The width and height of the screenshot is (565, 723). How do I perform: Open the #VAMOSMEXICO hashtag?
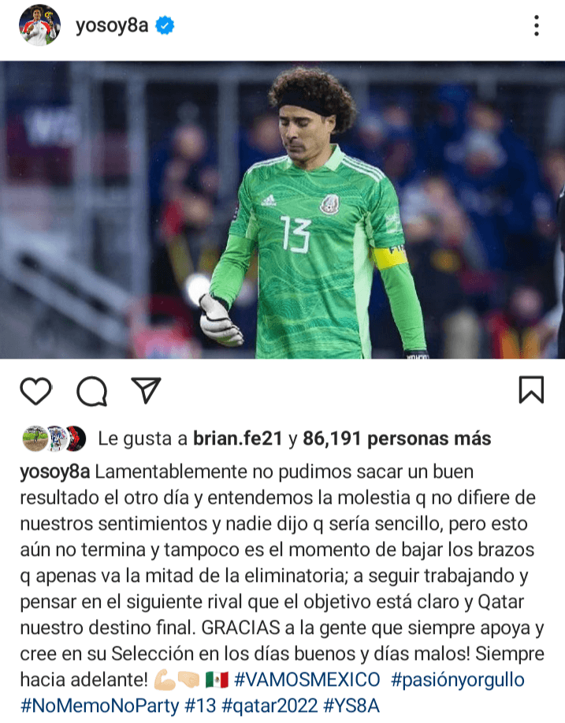click(307, 680)
